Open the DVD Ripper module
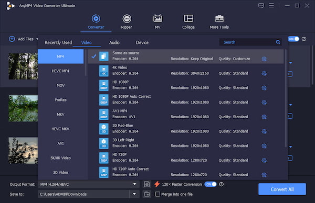315x203 pixels. pyautogui.click(x=127, y=22)
